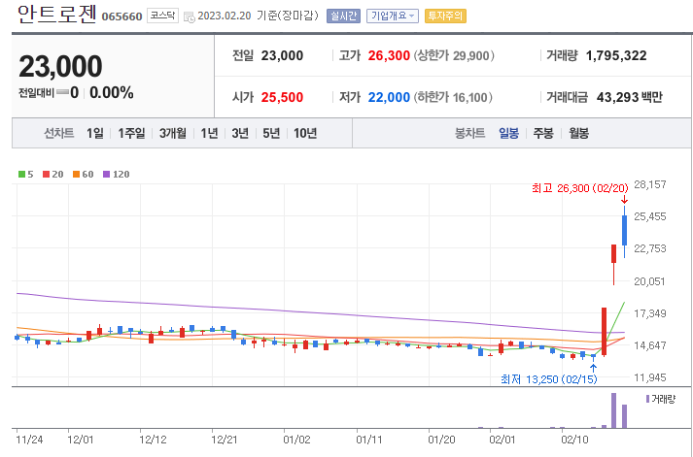Click the 투자주의 warning badge
This screenshot has height=457, width=693.
point(445,16)
